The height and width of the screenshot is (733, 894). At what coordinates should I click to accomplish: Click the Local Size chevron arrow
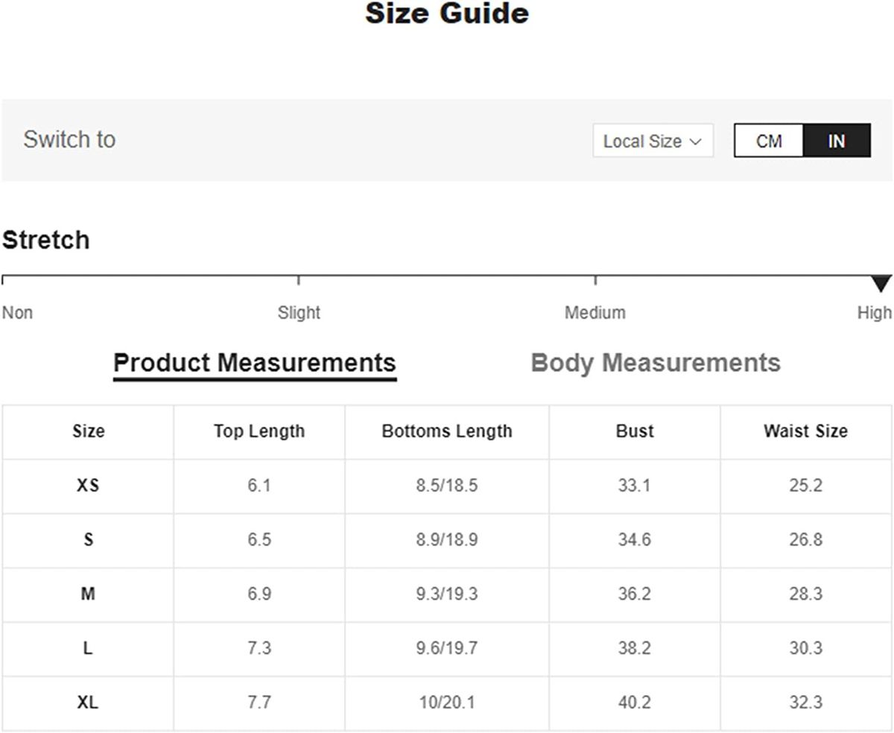point(697,142)
